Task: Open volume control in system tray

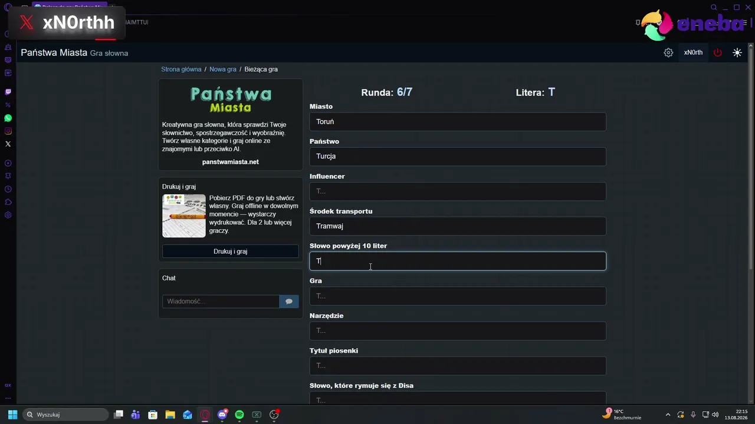Action: pyautogui.click(x=715, y=415)
